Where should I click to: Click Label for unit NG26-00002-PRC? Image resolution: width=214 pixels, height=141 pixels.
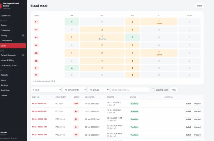coord(188,119)
